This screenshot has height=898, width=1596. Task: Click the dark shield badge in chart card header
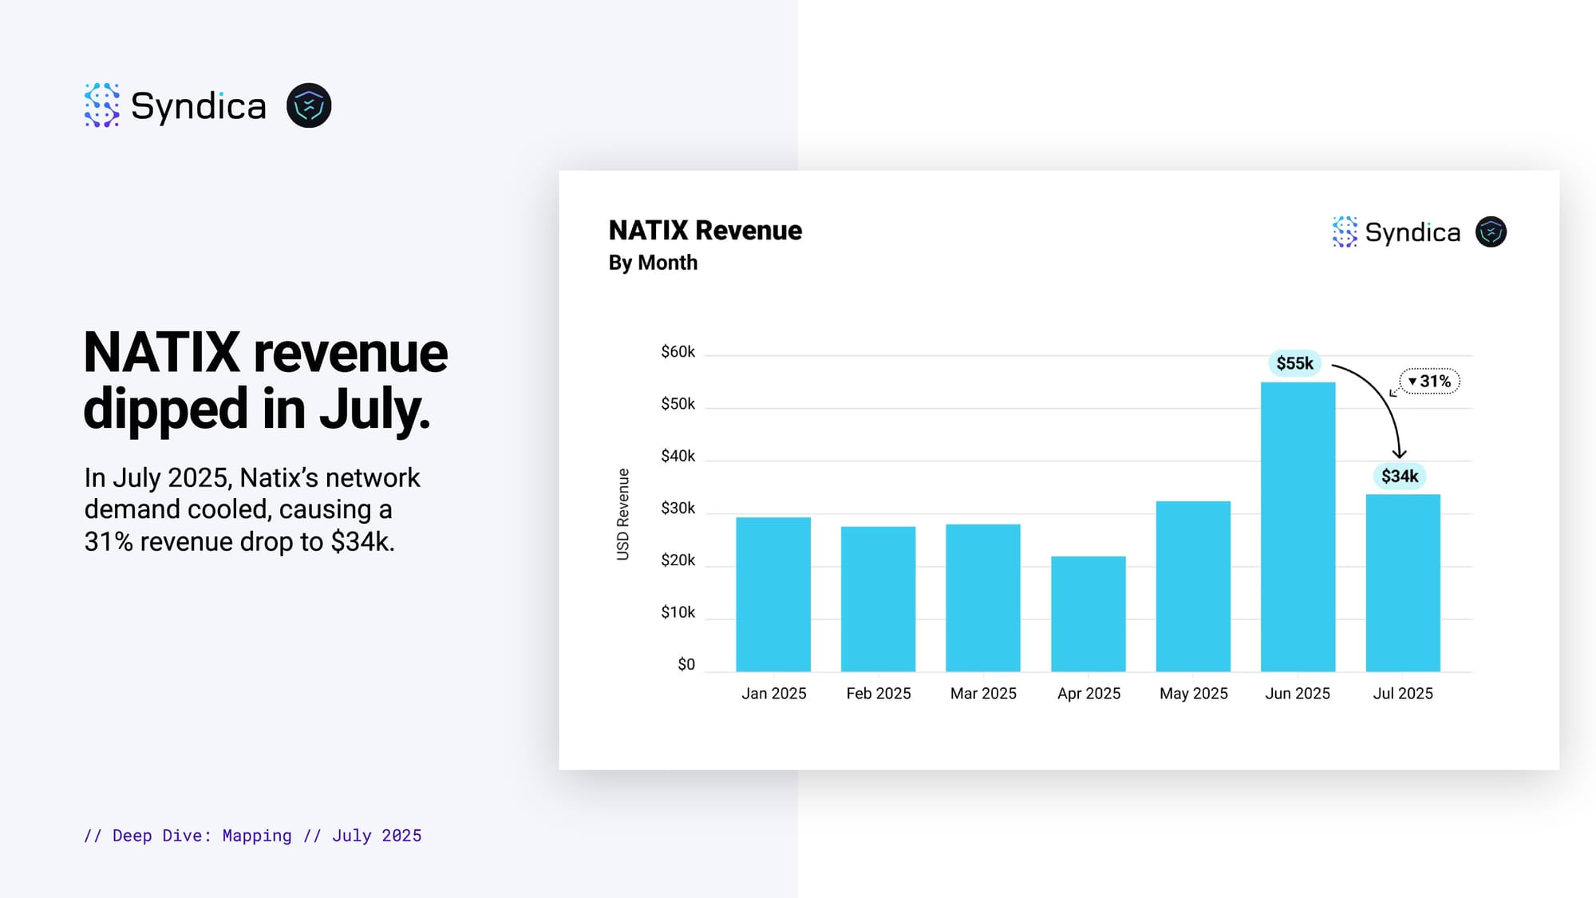1491,231
